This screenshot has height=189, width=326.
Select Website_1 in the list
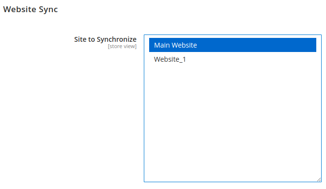232,59
